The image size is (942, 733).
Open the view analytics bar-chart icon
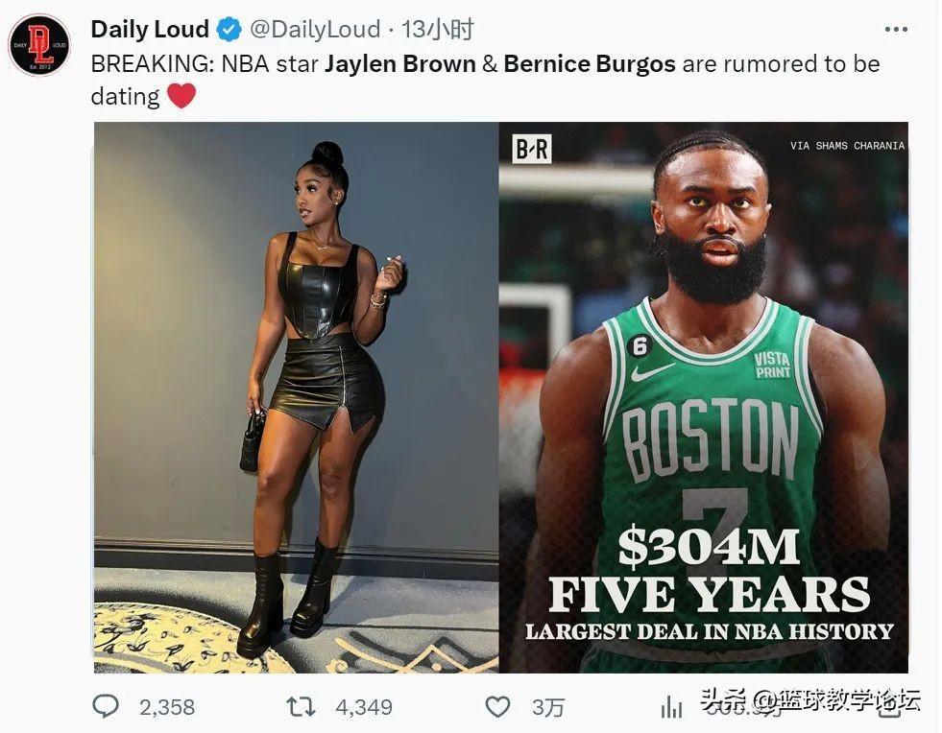coord(671,707)
